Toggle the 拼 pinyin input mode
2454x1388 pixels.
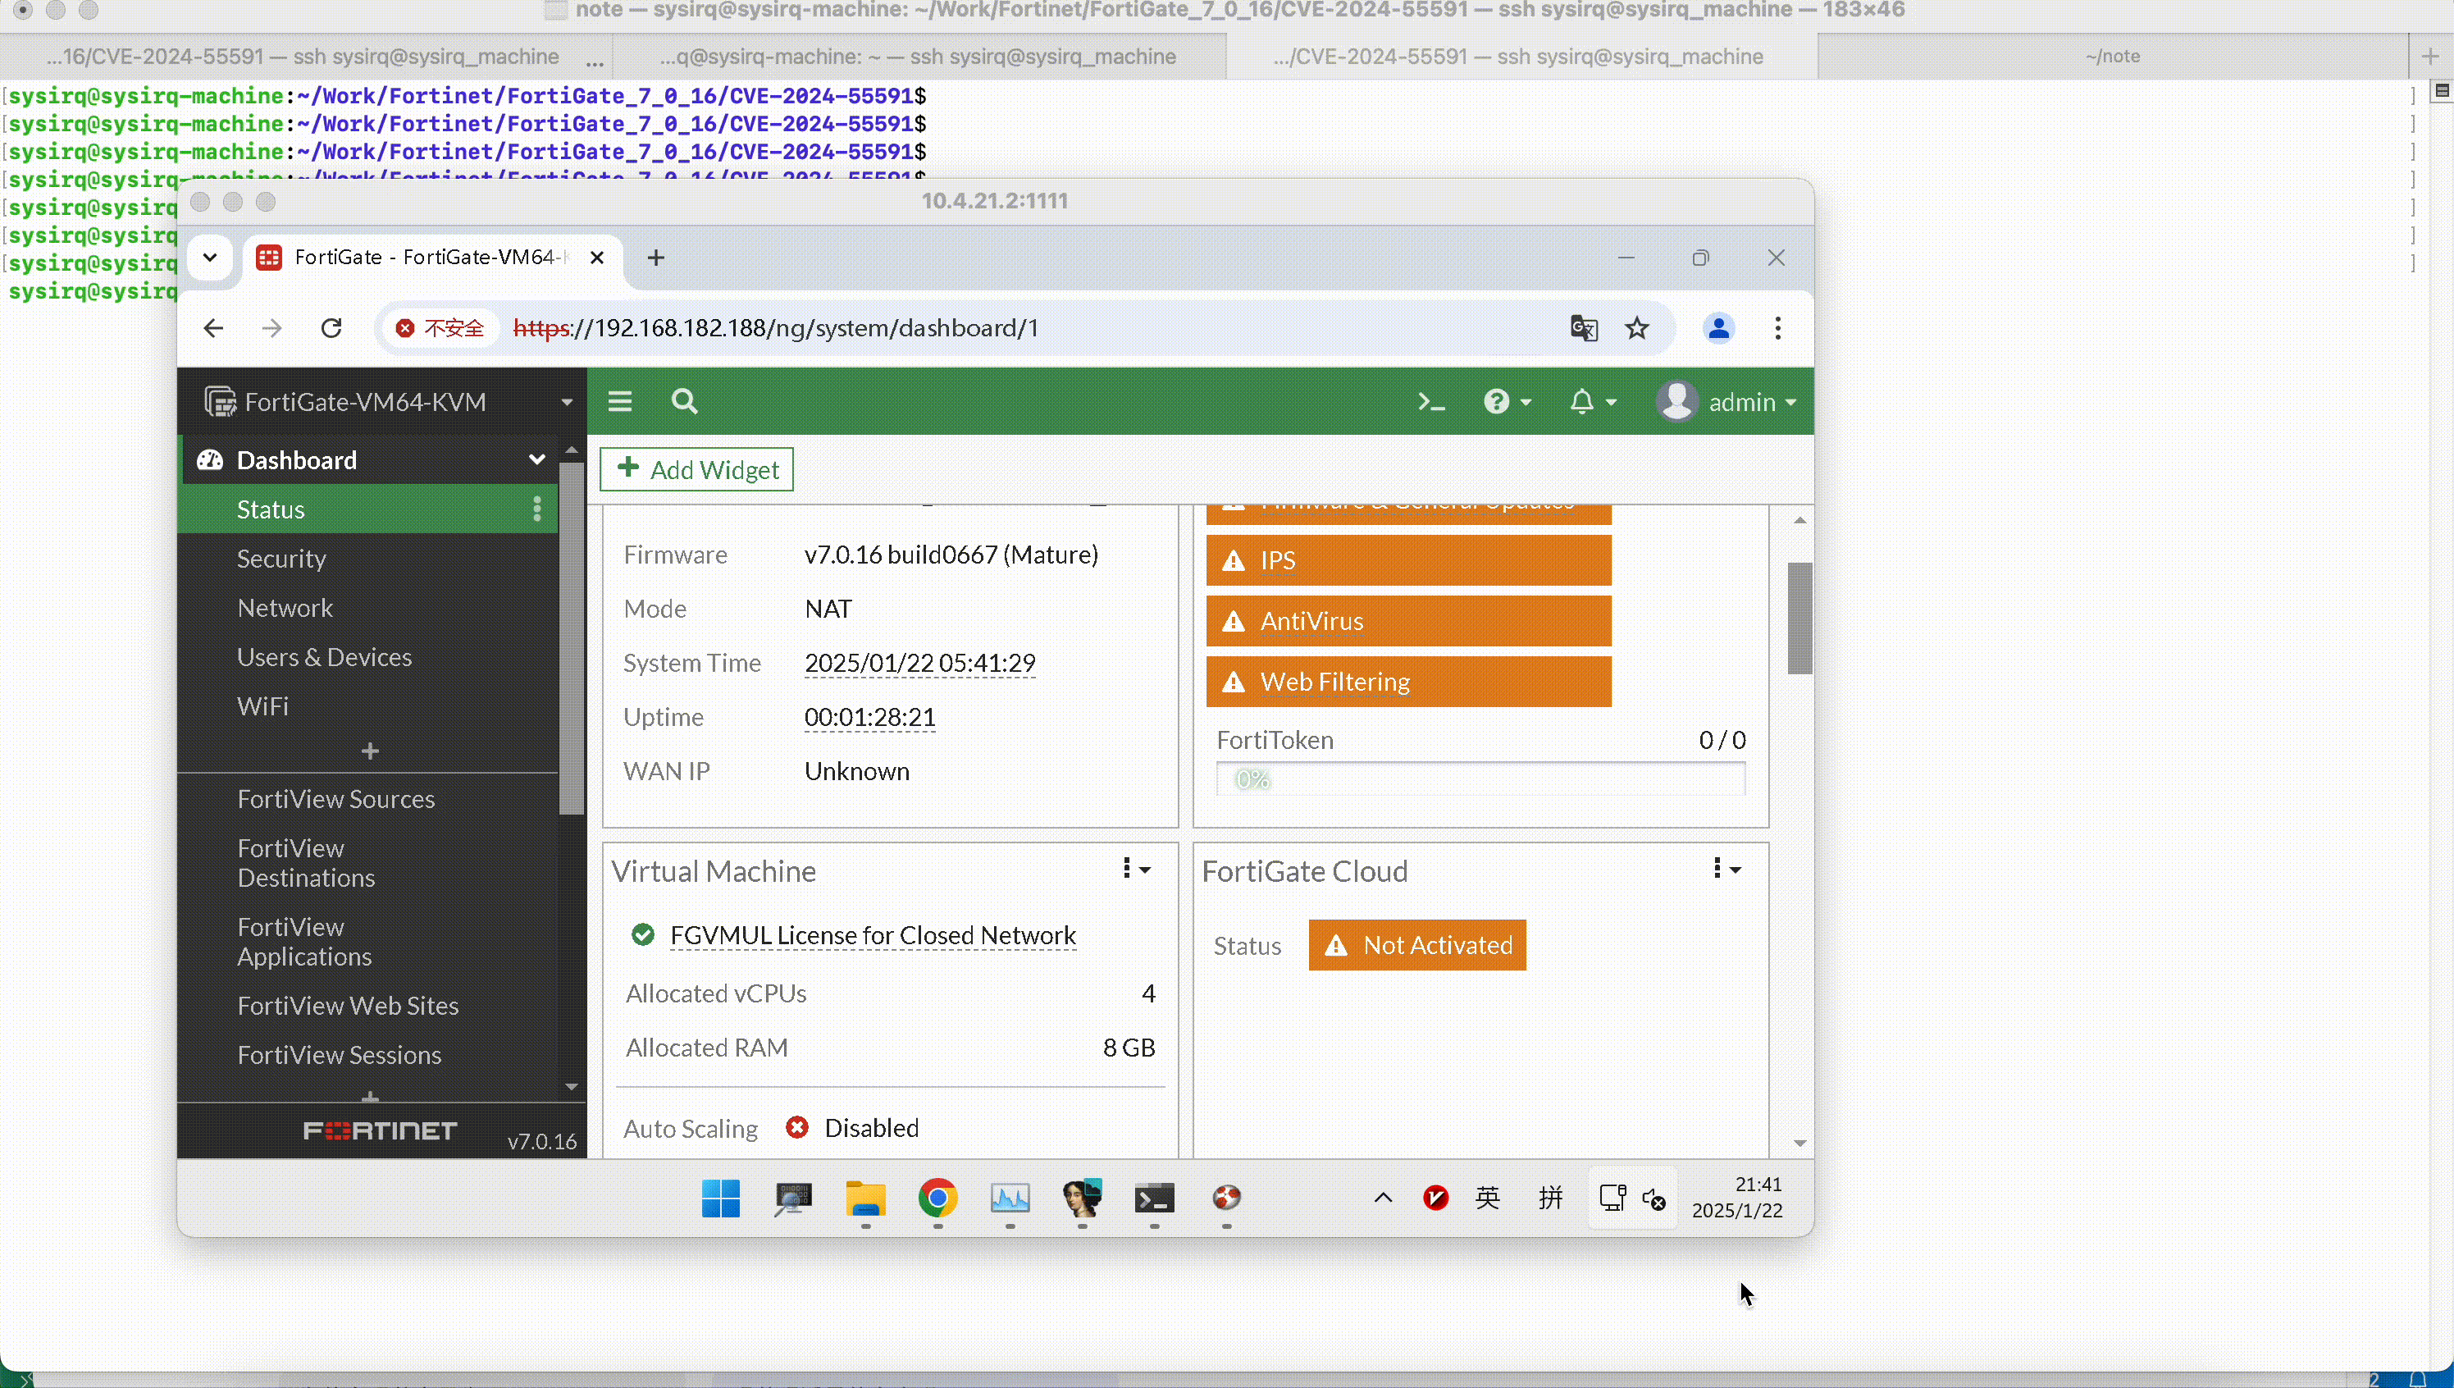[1552, 1199]
